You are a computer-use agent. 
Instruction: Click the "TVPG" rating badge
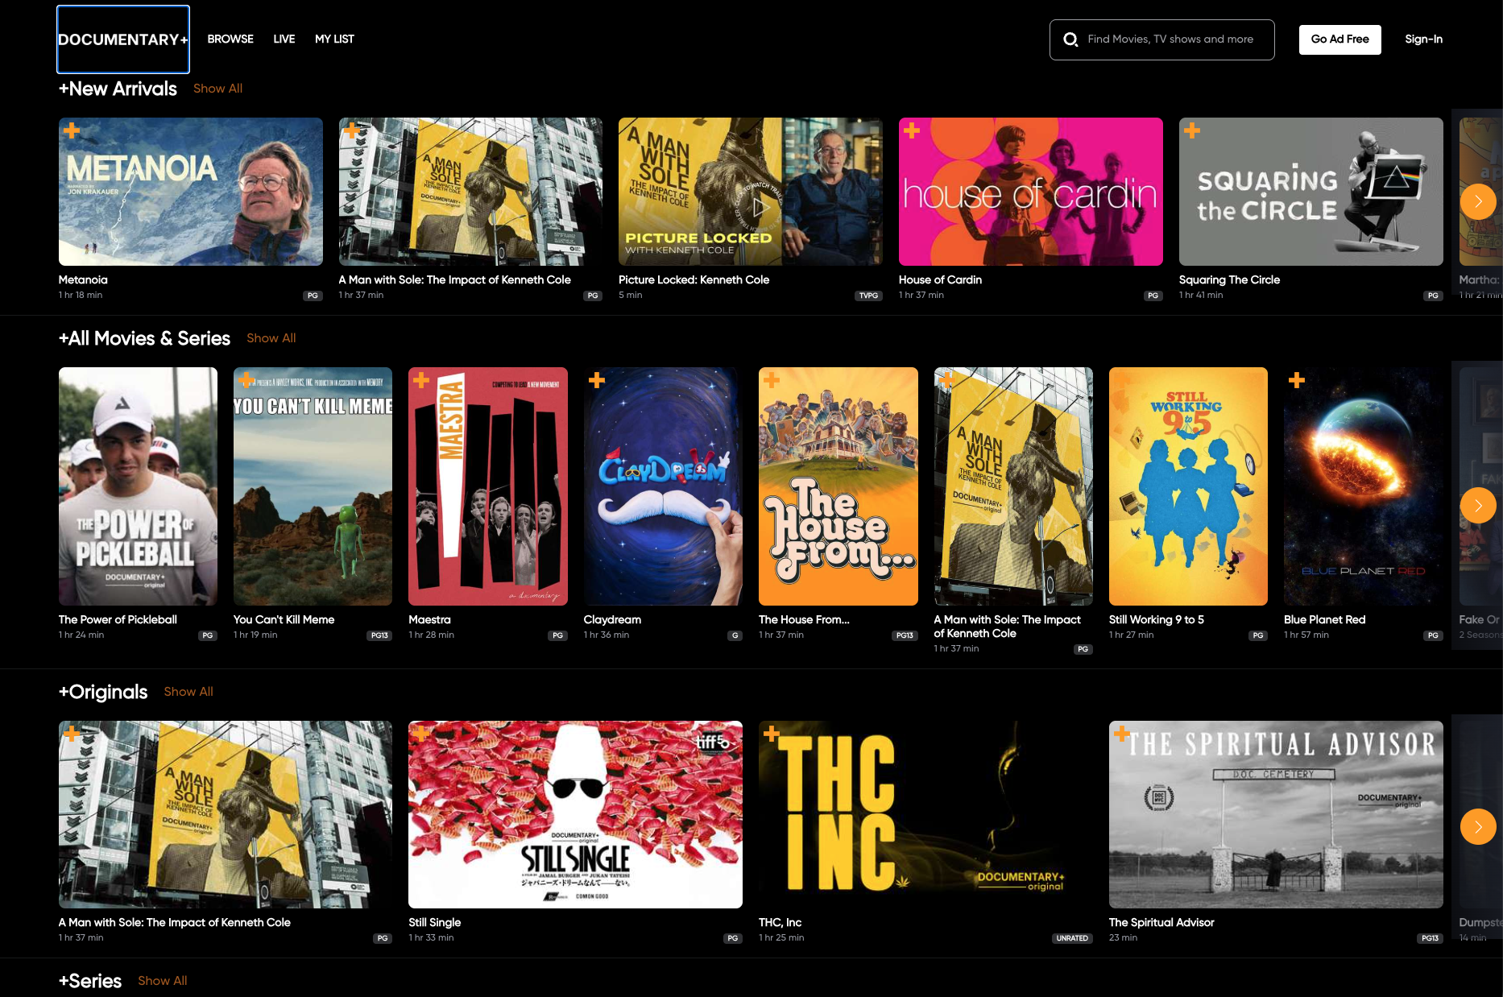click(x=868, y=296)
